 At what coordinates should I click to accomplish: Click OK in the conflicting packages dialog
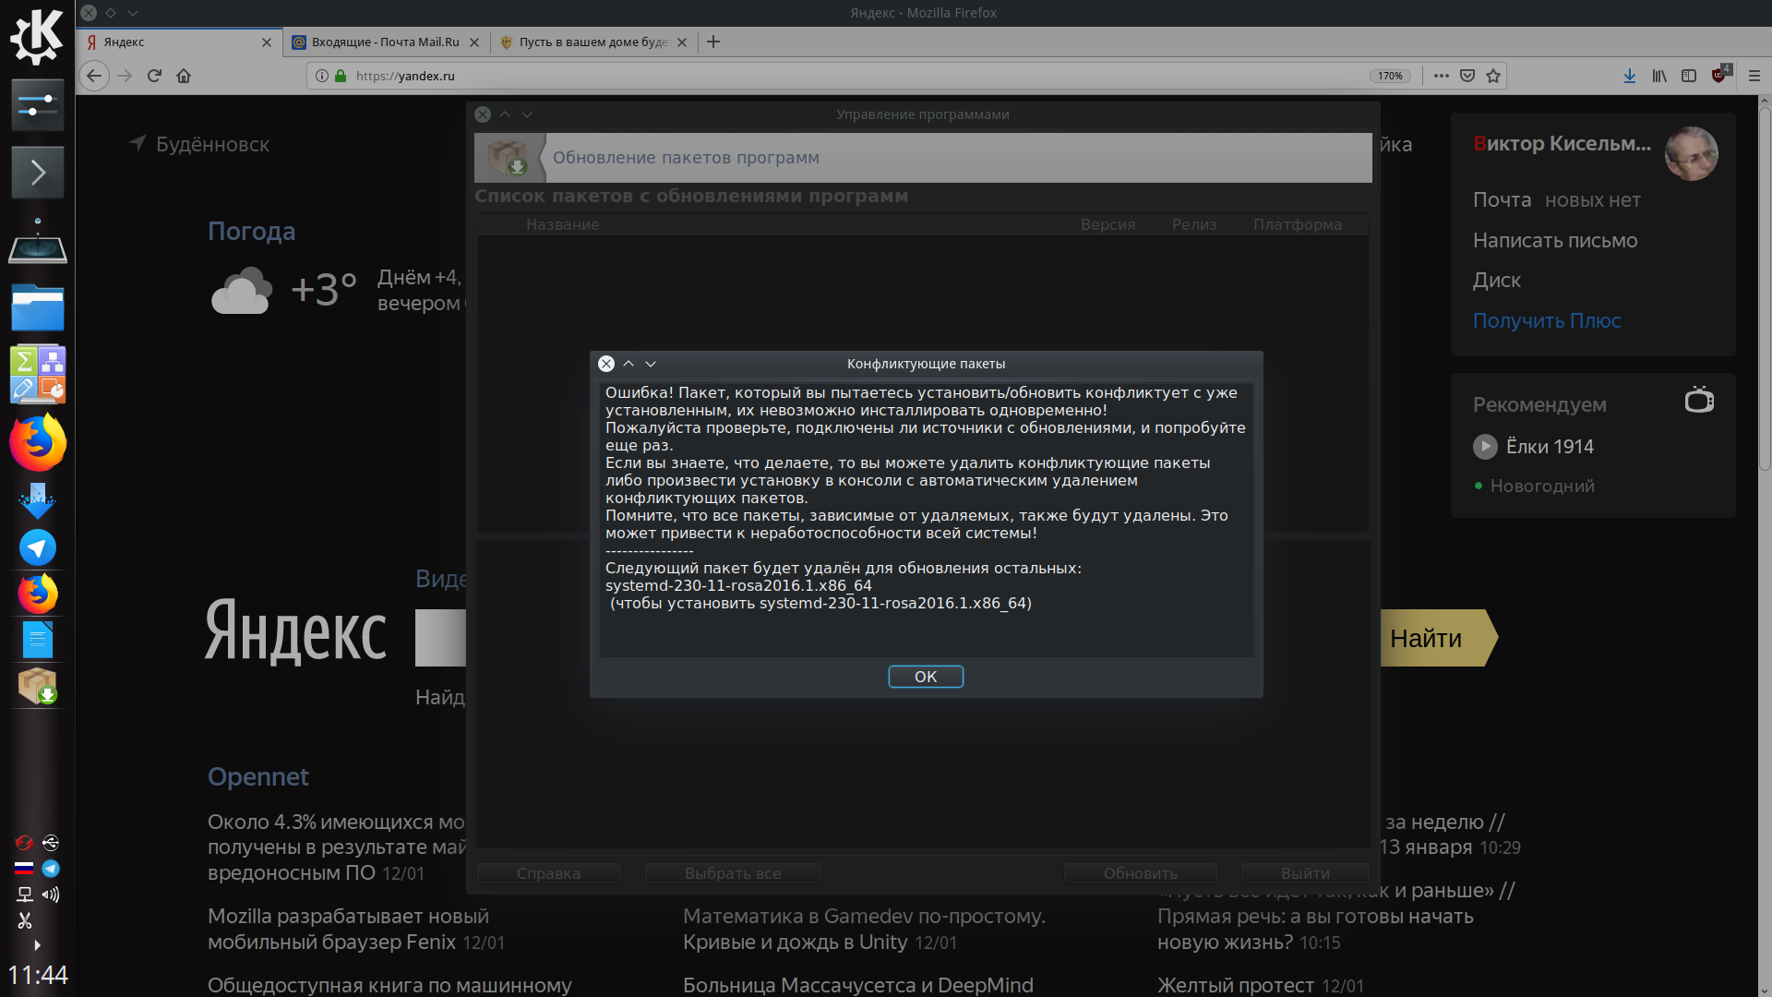coord(925,677)
